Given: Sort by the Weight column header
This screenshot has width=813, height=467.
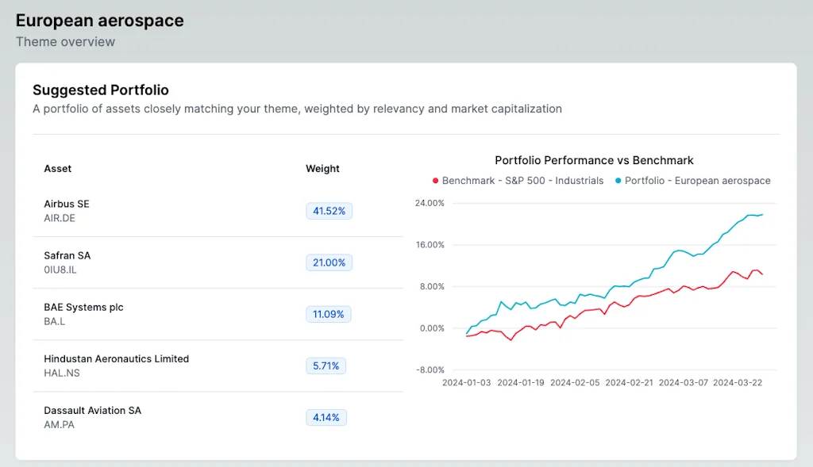Looking at the screenshot, I should tap(322, 168).
